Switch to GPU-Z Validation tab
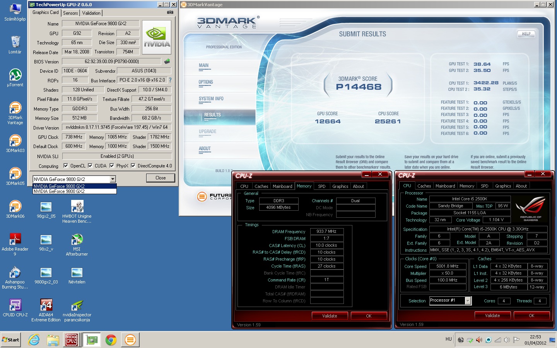The width and height of the screenshot is (557, 348). (91, 13)
